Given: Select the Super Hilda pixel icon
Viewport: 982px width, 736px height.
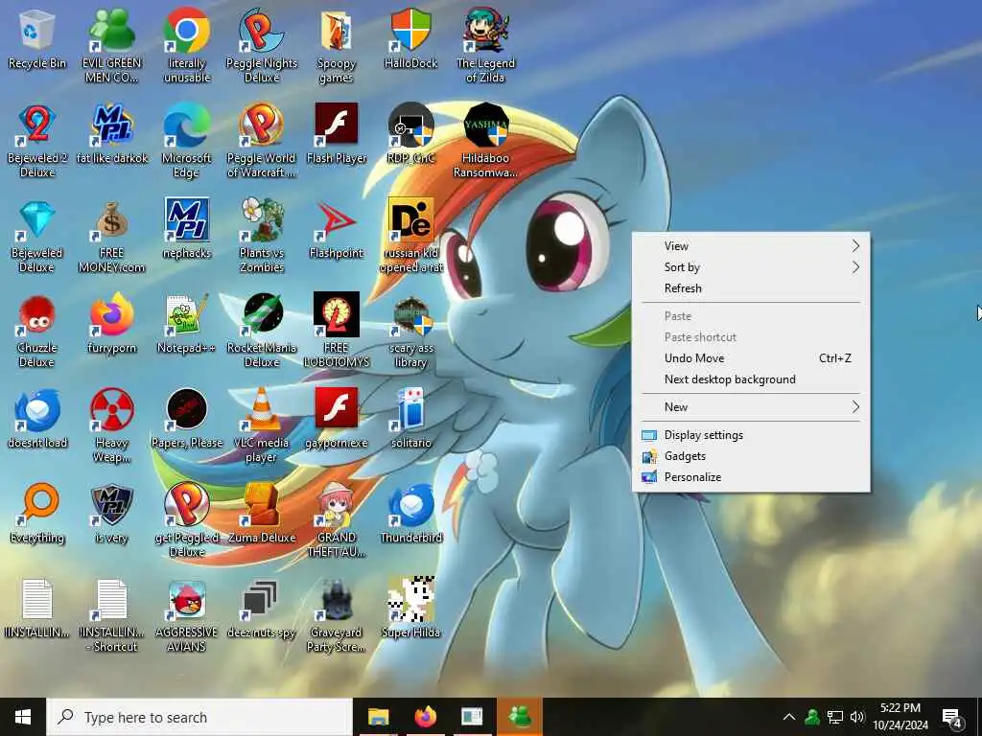Looking at the screenshot, I should click(410, 609).
